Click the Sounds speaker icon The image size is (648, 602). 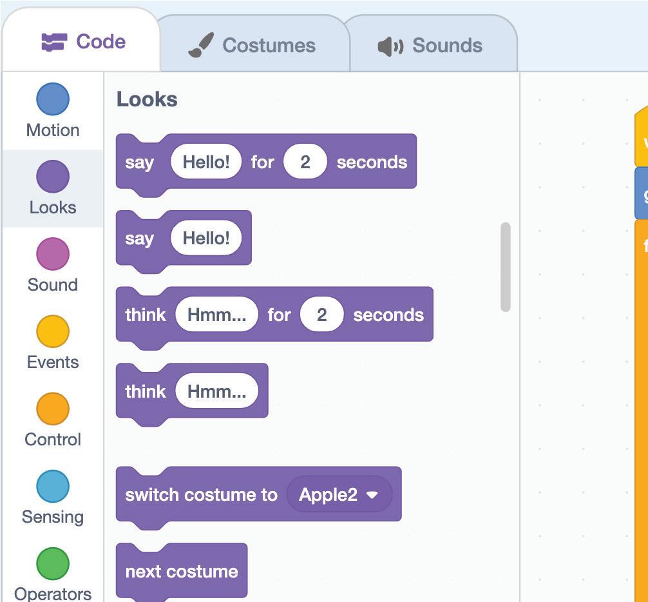tap(390, 46)
